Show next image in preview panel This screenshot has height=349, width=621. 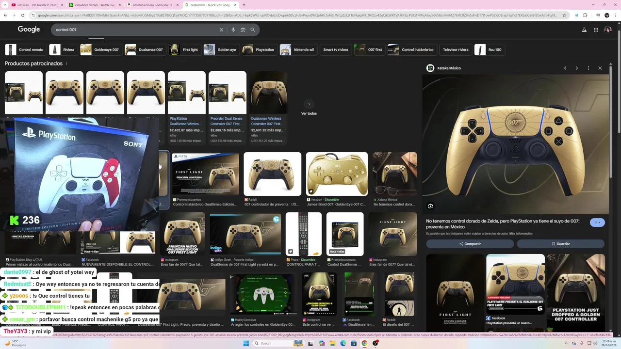click(577, 68)
